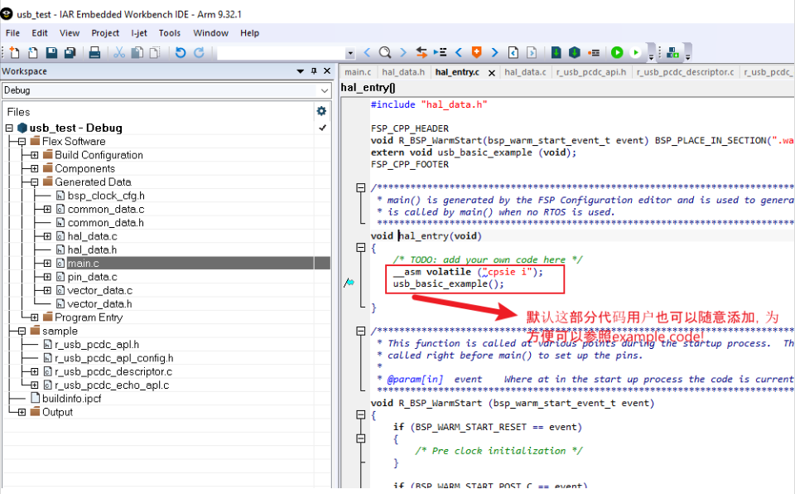795x494 pixels.
Task: Collapse the Generated Data folder
Action: tap(35, 182)
